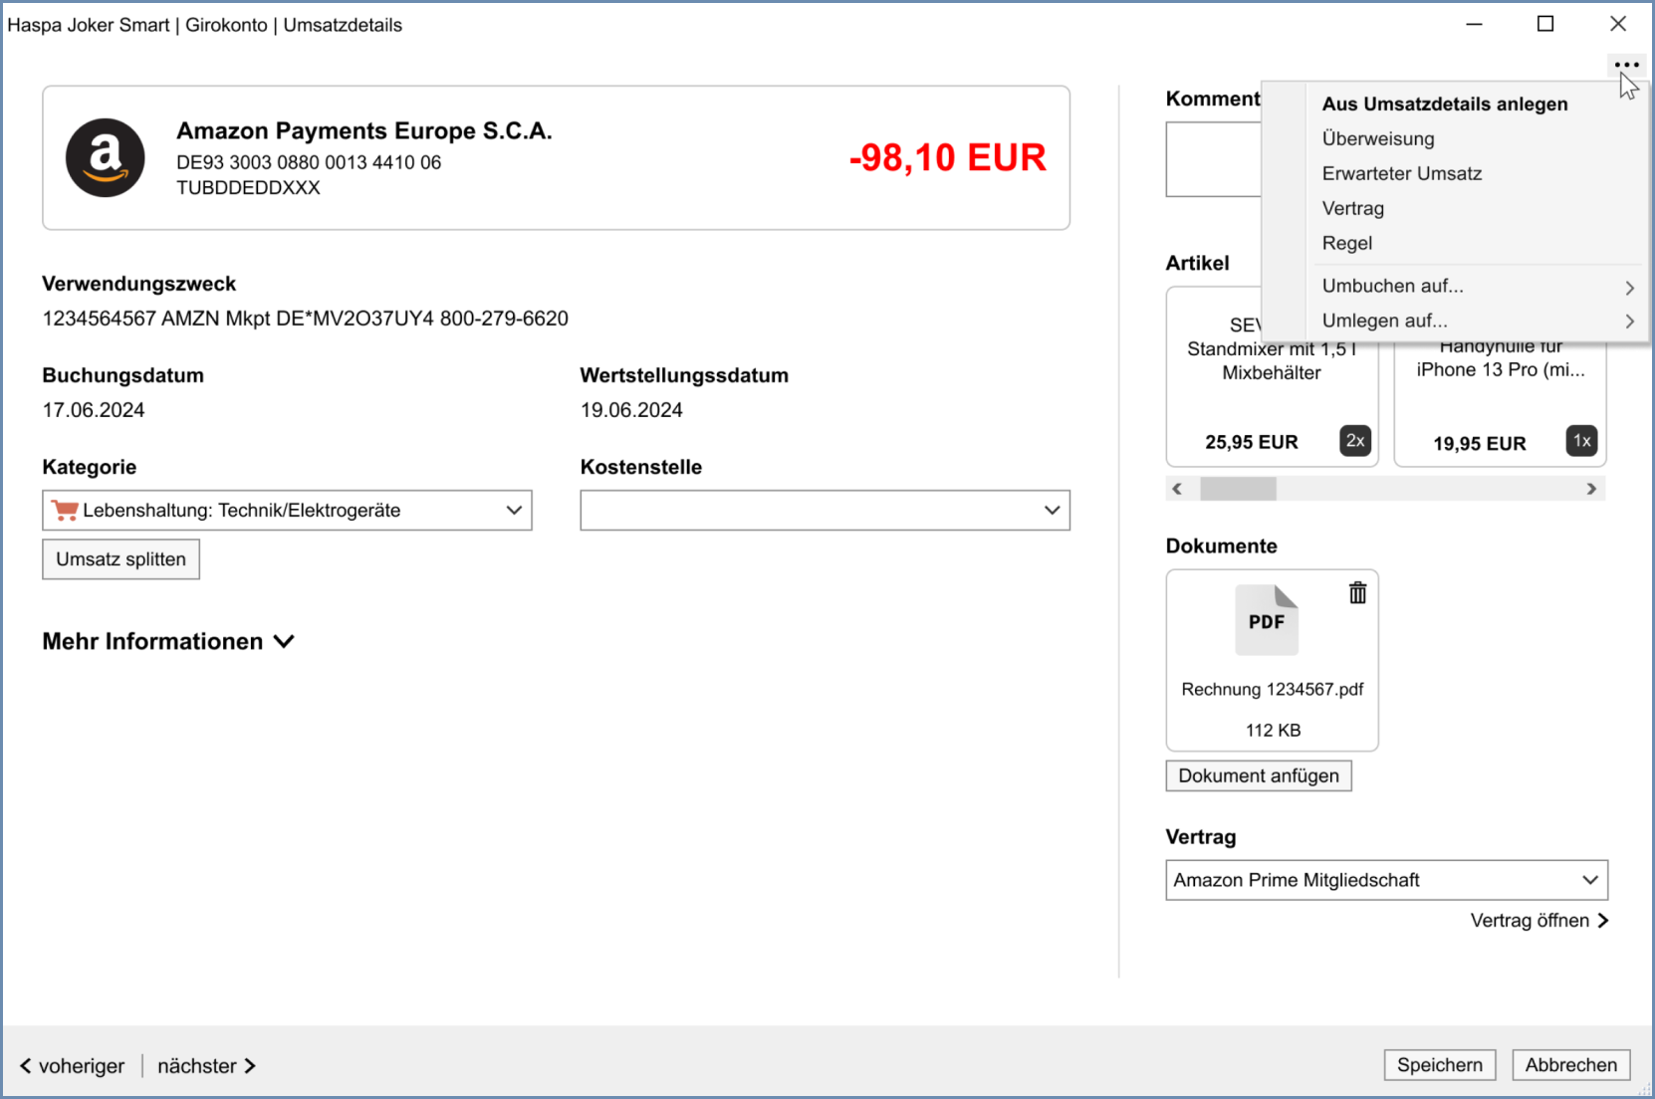This screenshot has height=1099, width=1655.
Task: Select Überweisung from the context menu
Action: (x=1378, y=139)
